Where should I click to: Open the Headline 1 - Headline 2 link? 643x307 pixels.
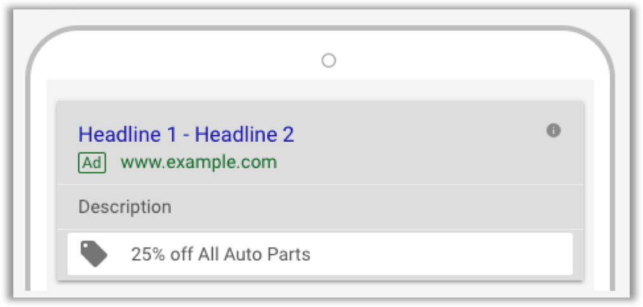point(186,134)
